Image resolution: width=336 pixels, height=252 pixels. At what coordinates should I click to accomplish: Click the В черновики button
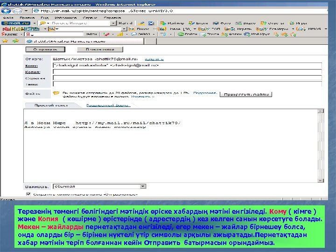tap(100, 49)
